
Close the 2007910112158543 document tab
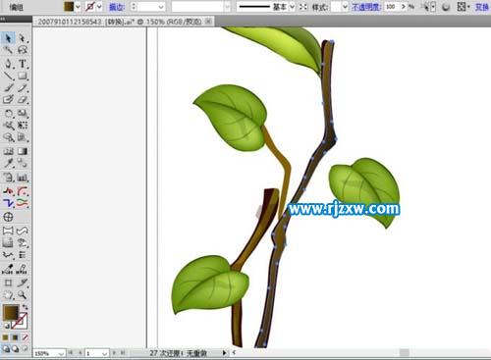click(x=208, y=22)
